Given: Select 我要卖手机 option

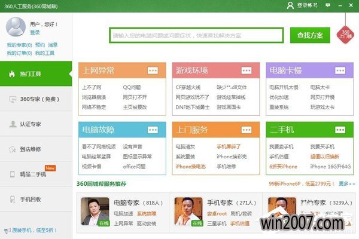Looking at the screenshot, I should (x=281, y=146).
